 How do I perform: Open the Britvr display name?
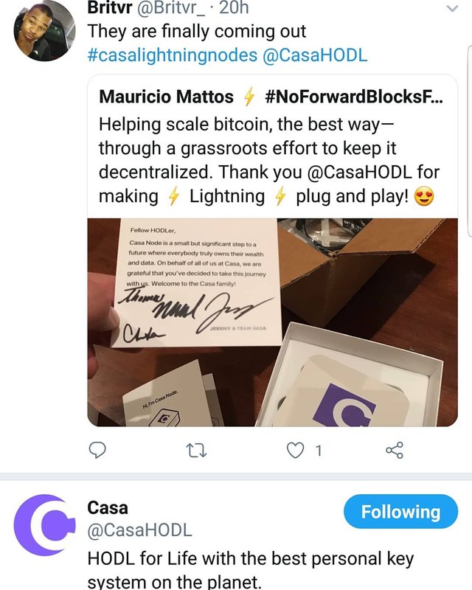click(x=110, y=7)
